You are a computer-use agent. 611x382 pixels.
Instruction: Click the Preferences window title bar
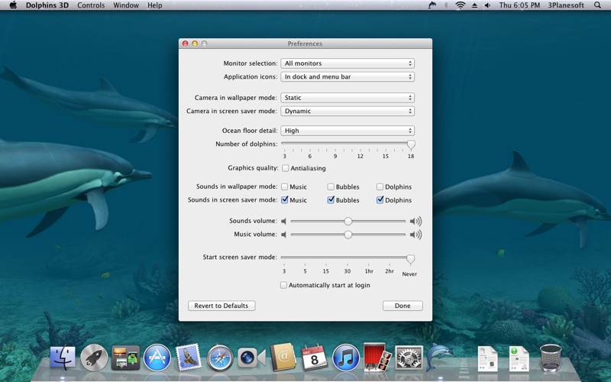tap(305, 44)
